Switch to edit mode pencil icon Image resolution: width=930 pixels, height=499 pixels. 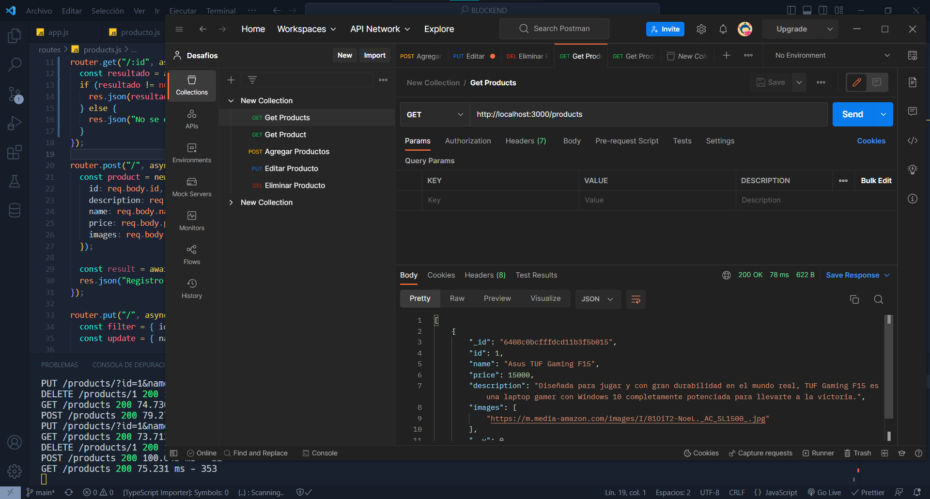tap(857, 82)
